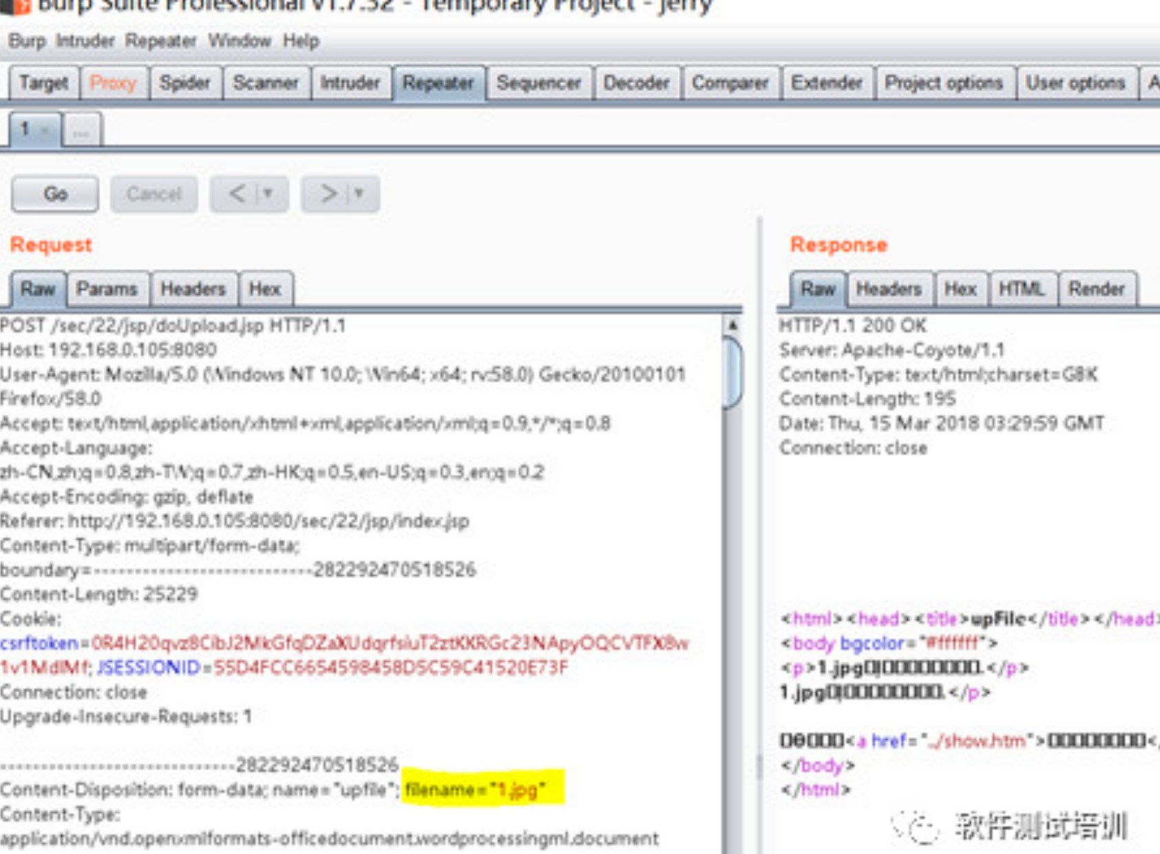Screen dimensions: 1160x854
Task: Go forward to next request with right arrow
Action: [328, 194]
